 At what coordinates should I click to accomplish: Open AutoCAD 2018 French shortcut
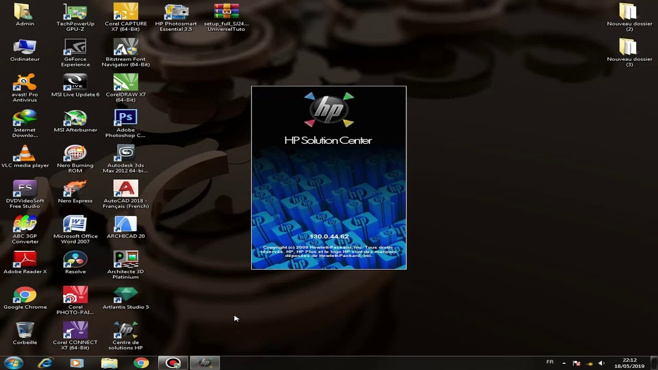pyautogui.click(x=125, y=194)
